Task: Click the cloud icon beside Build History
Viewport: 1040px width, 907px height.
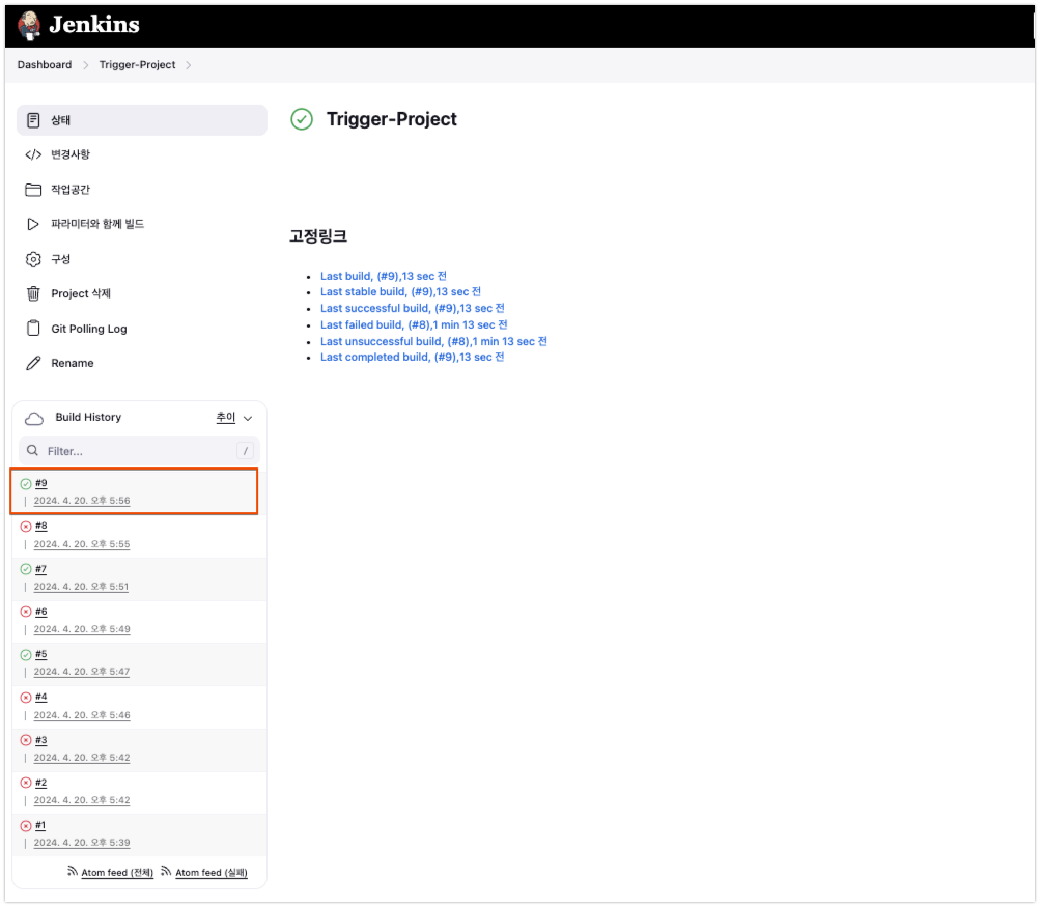Action: click(x=34, y=418)
